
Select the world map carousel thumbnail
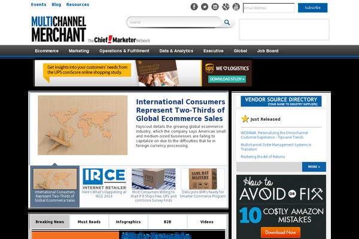[54, 179]
